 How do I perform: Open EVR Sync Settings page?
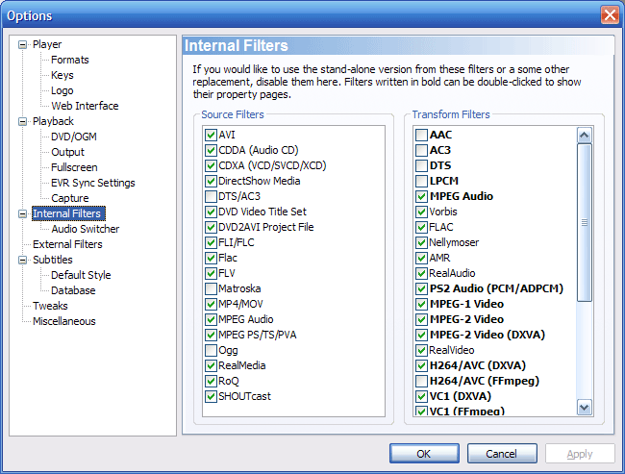pyautogui.click(x=92, y=183)
